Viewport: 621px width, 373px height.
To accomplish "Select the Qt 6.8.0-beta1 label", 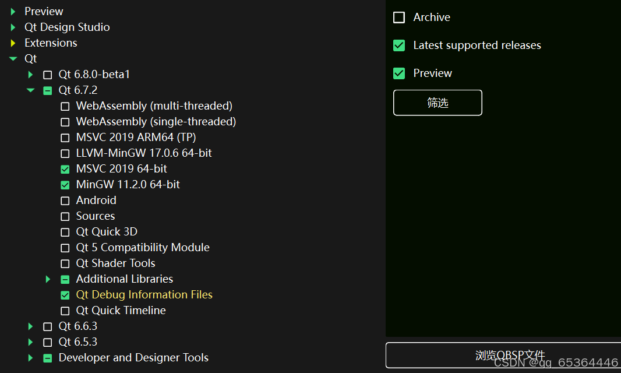I will pyautogui.click(x=94, y=75).
